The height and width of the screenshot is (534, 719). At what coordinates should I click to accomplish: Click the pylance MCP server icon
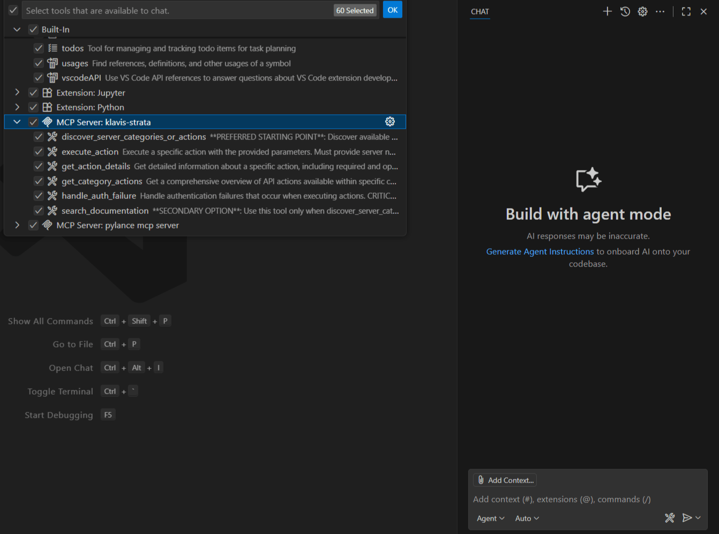47,225
